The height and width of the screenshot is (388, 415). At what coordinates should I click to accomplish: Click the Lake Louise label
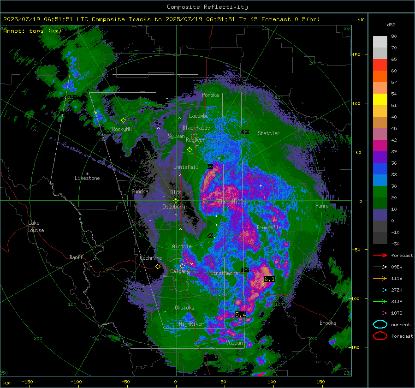coord(36,227)
